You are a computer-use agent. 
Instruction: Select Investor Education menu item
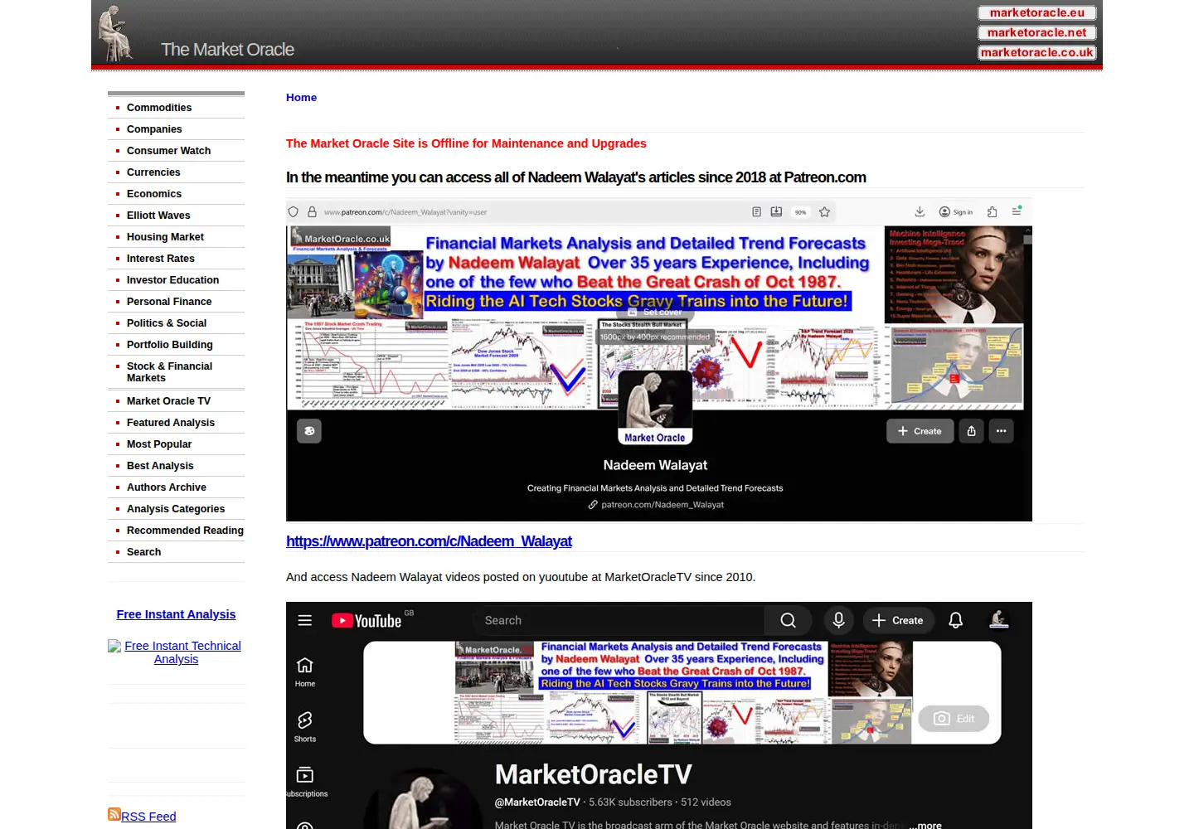pos(172,280)
